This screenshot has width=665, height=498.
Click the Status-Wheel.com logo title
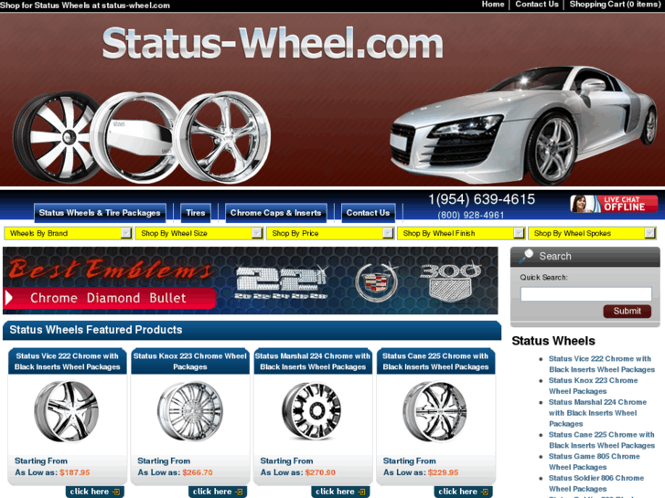point(273,43)
